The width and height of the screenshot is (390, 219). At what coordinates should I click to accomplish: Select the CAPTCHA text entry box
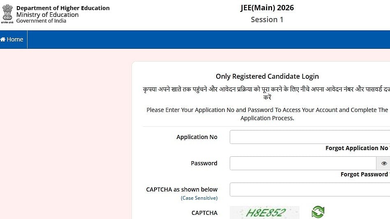(x=309, y=189)
